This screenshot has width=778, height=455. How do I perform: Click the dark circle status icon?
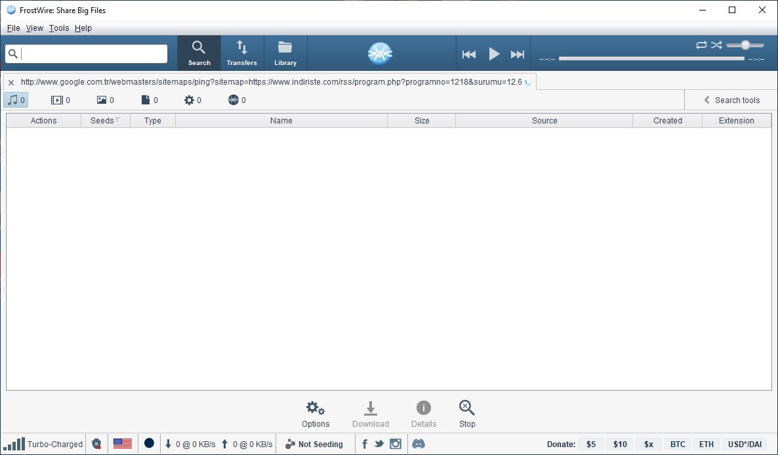(149, 443)
